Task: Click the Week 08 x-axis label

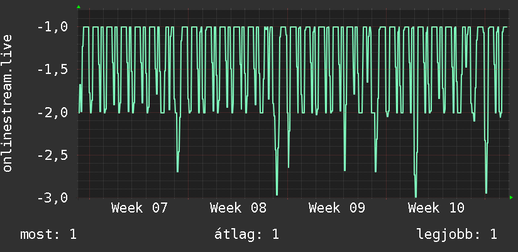Action: coord(238,208)
